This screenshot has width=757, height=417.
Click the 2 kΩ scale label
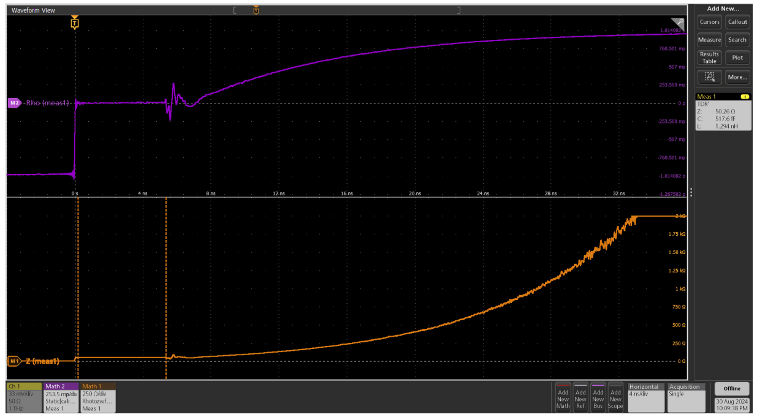click(680, 216)
